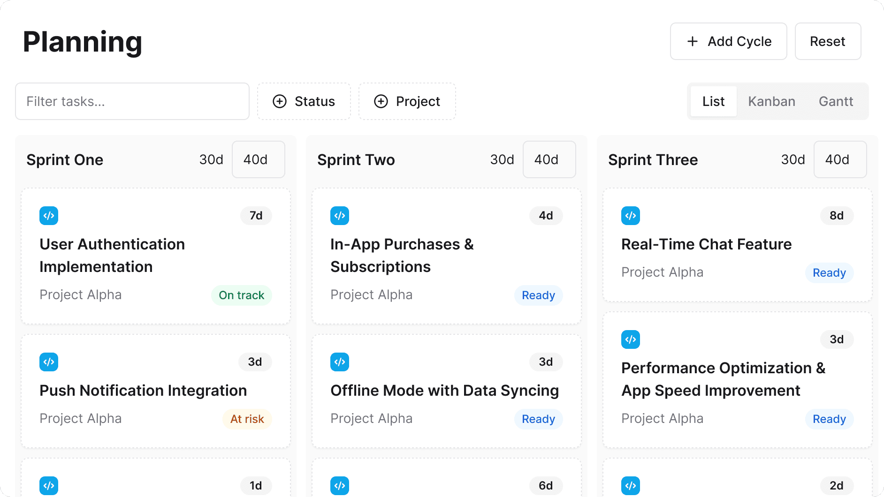Open the In-App Purchases & Subscriptions task title
Viewport: 884px width, 497px height.
point(402,256)
